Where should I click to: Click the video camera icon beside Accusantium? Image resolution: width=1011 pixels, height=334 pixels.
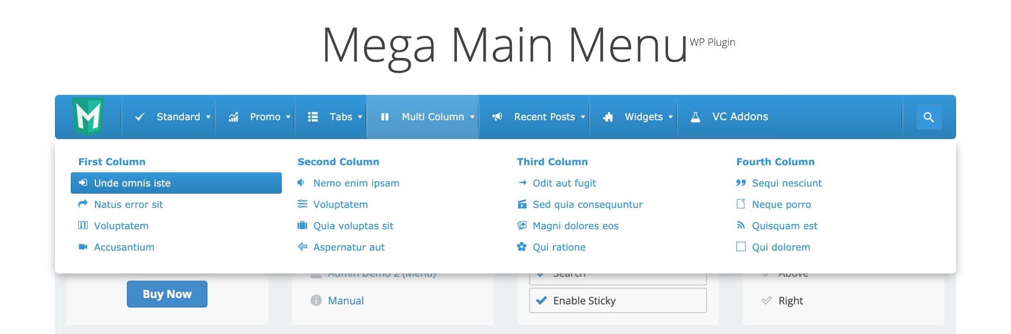(x=83, y=247)
